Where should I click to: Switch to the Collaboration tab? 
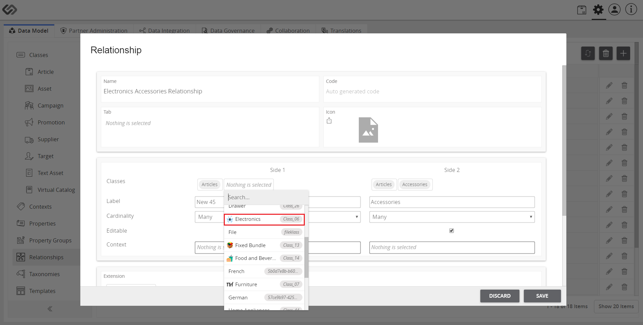point(288,30)
